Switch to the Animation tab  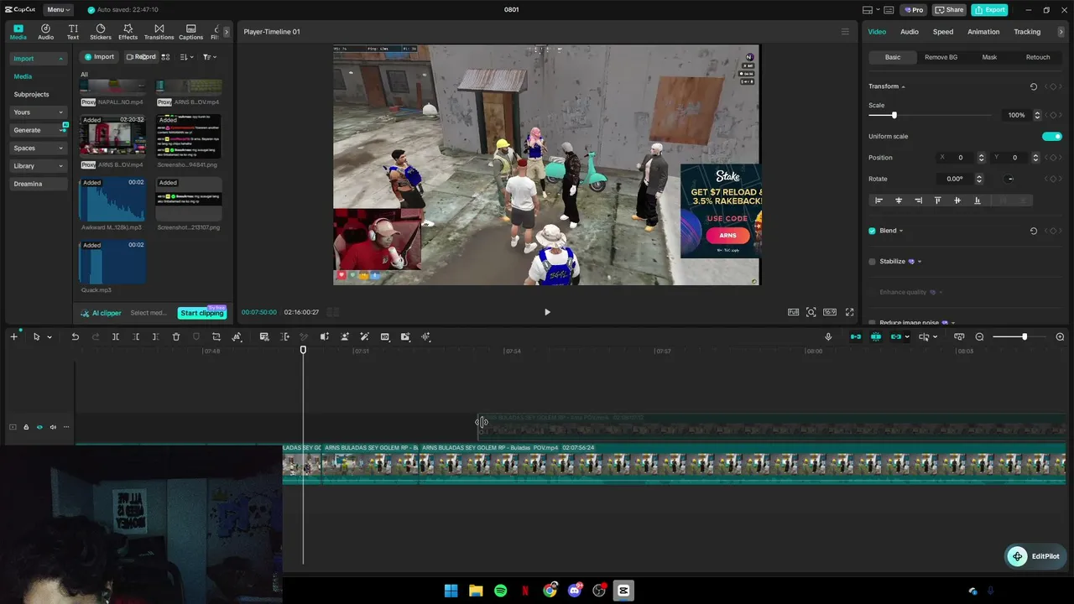983,32
